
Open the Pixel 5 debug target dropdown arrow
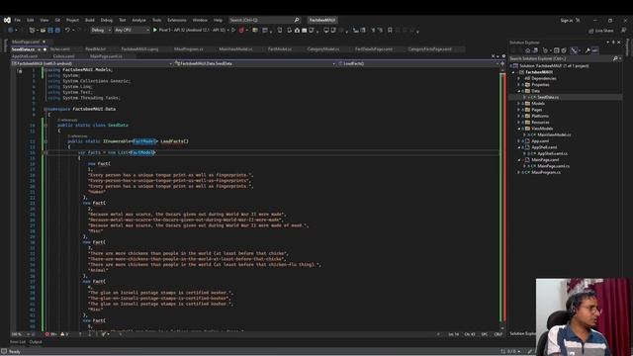coord(228,30)
